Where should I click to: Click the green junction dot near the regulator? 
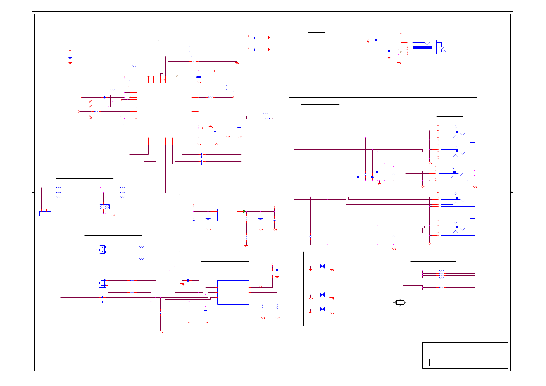(244, 211)
